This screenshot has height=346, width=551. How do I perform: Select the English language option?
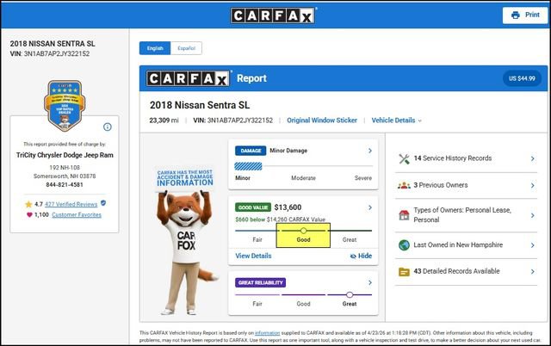point(153,49)
